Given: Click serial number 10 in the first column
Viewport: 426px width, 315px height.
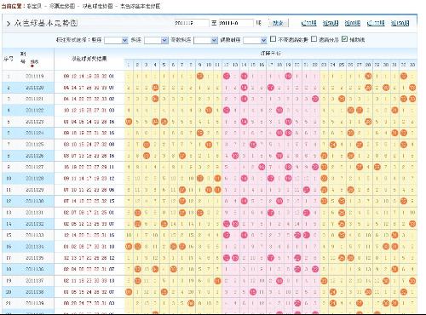Looking at the screenshot, I should pyautogui.click(x=9, y=178).
